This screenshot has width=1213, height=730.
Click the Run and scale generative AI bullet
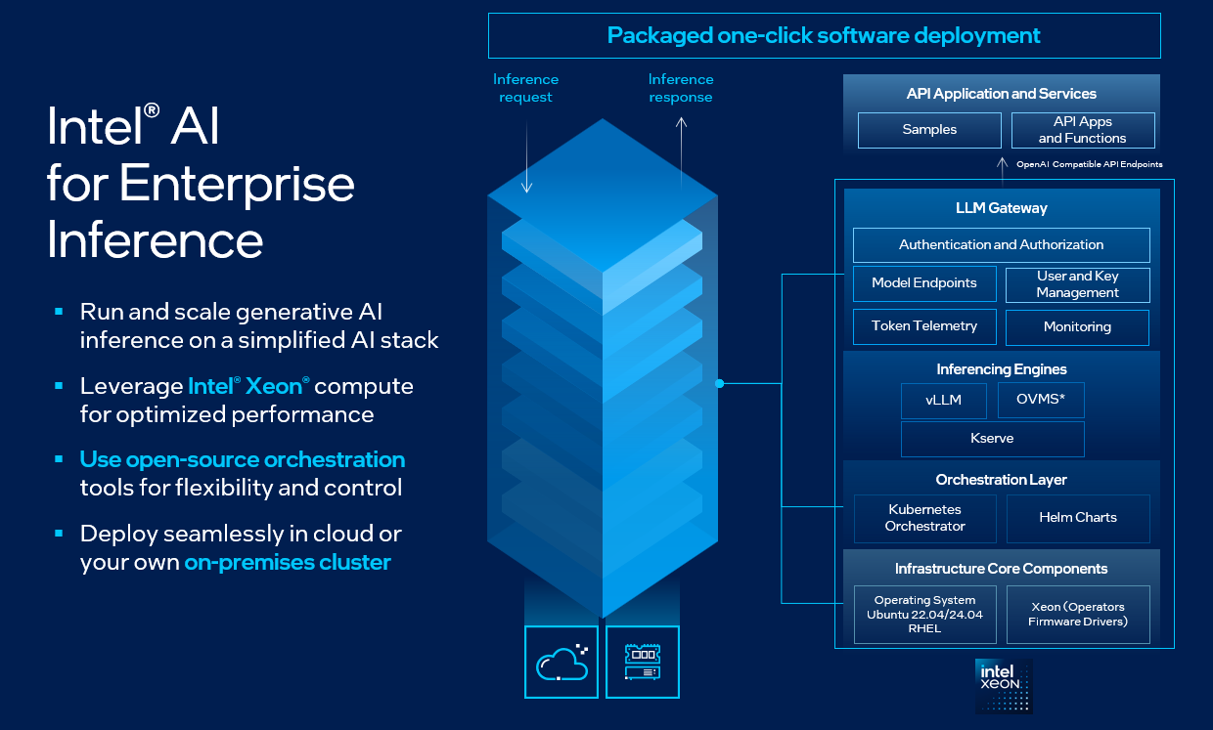coord(259,325)
